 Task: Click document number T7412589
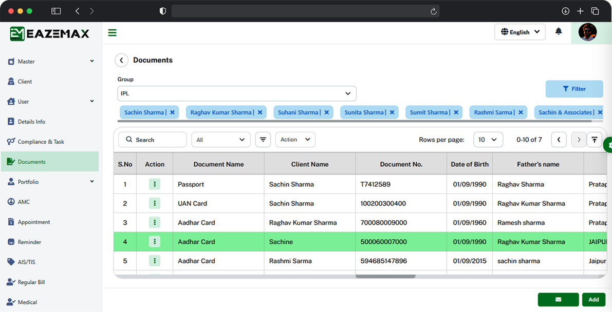click(375, 184)
